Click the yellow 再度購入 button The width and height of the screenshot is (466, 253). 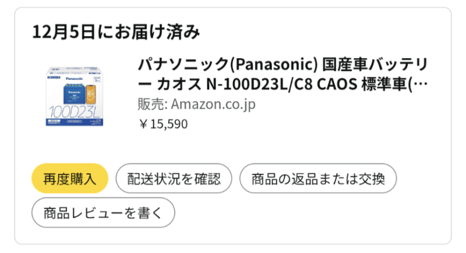click(70, 179)
